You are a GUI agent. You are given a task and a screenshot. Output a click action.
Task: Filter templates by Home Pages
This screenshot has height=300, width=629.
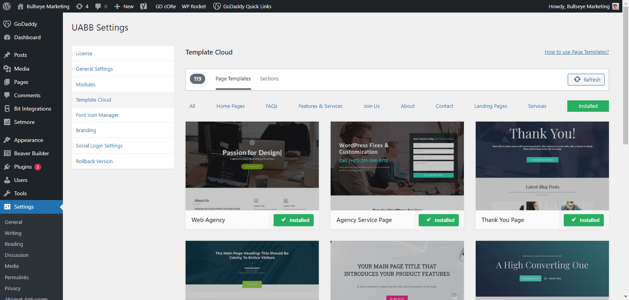pos(230,106)
